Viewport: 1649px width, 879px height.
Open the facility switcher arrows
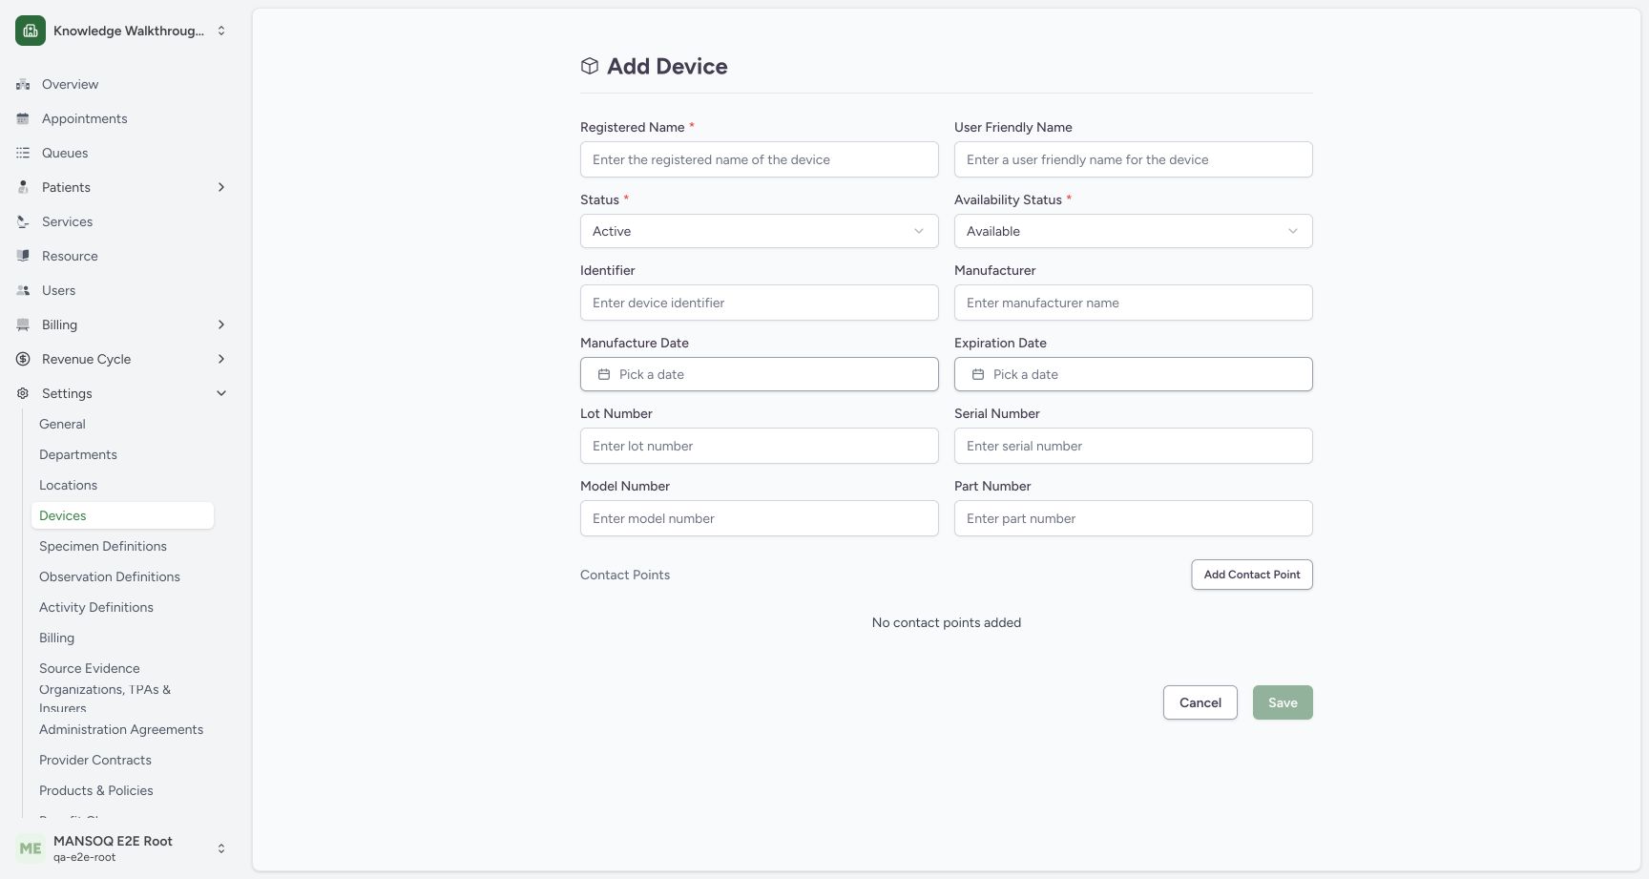[221, 31]
